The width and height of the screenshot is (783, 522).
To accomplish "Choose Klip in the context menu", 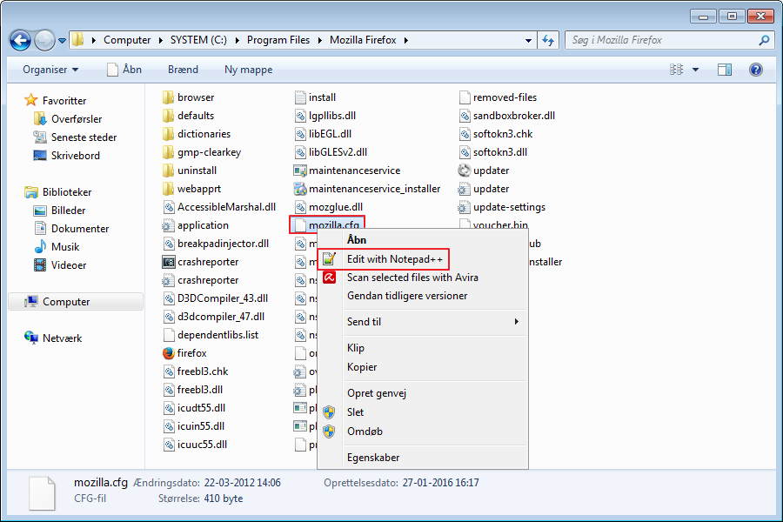I will [423, 348].
